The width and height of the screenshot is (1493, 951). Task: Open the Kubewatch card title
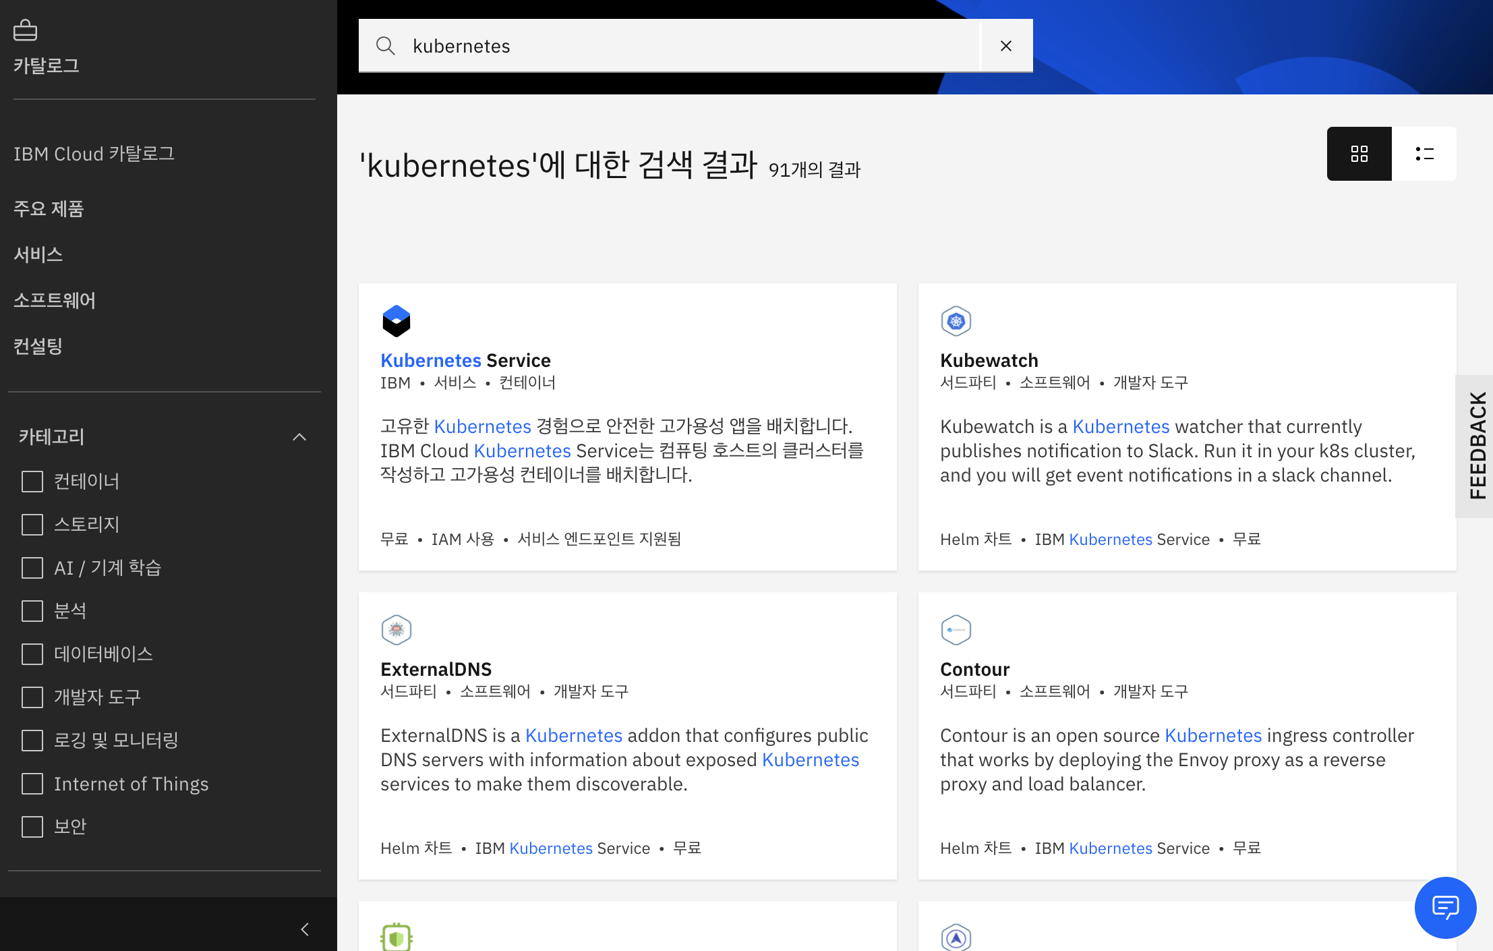coord(989,360)
